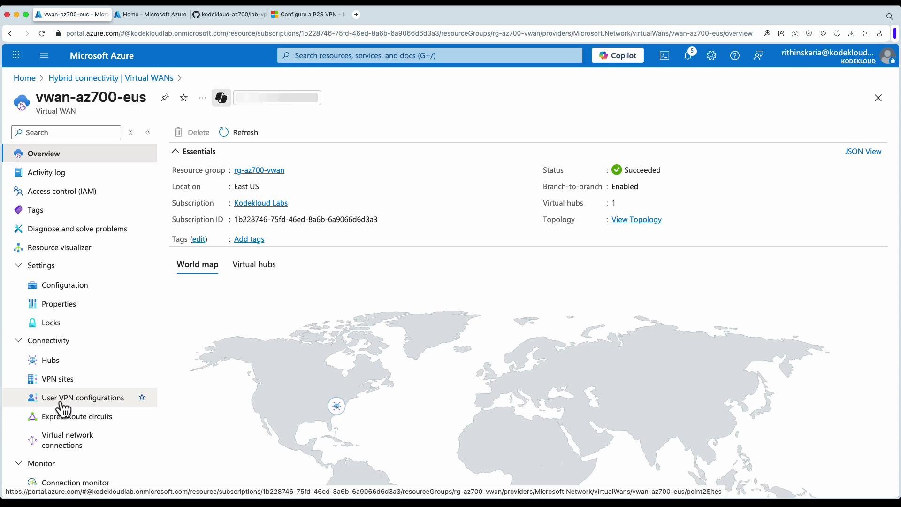The image size is (901, 507).
Task: Collapse the Essentials section
Action: tap(175, 151)
